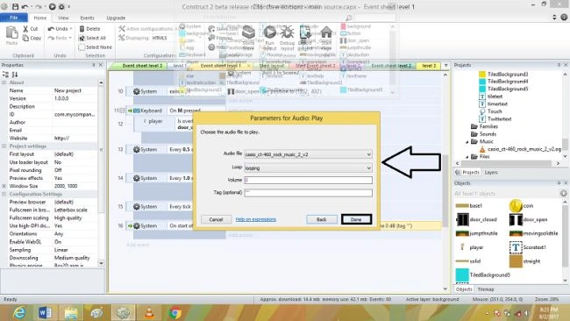Image resolution: width=570 pixels, height=321 pixels.
Task: Click Delete in the Selection group
Action: click(x=89, y=29)
